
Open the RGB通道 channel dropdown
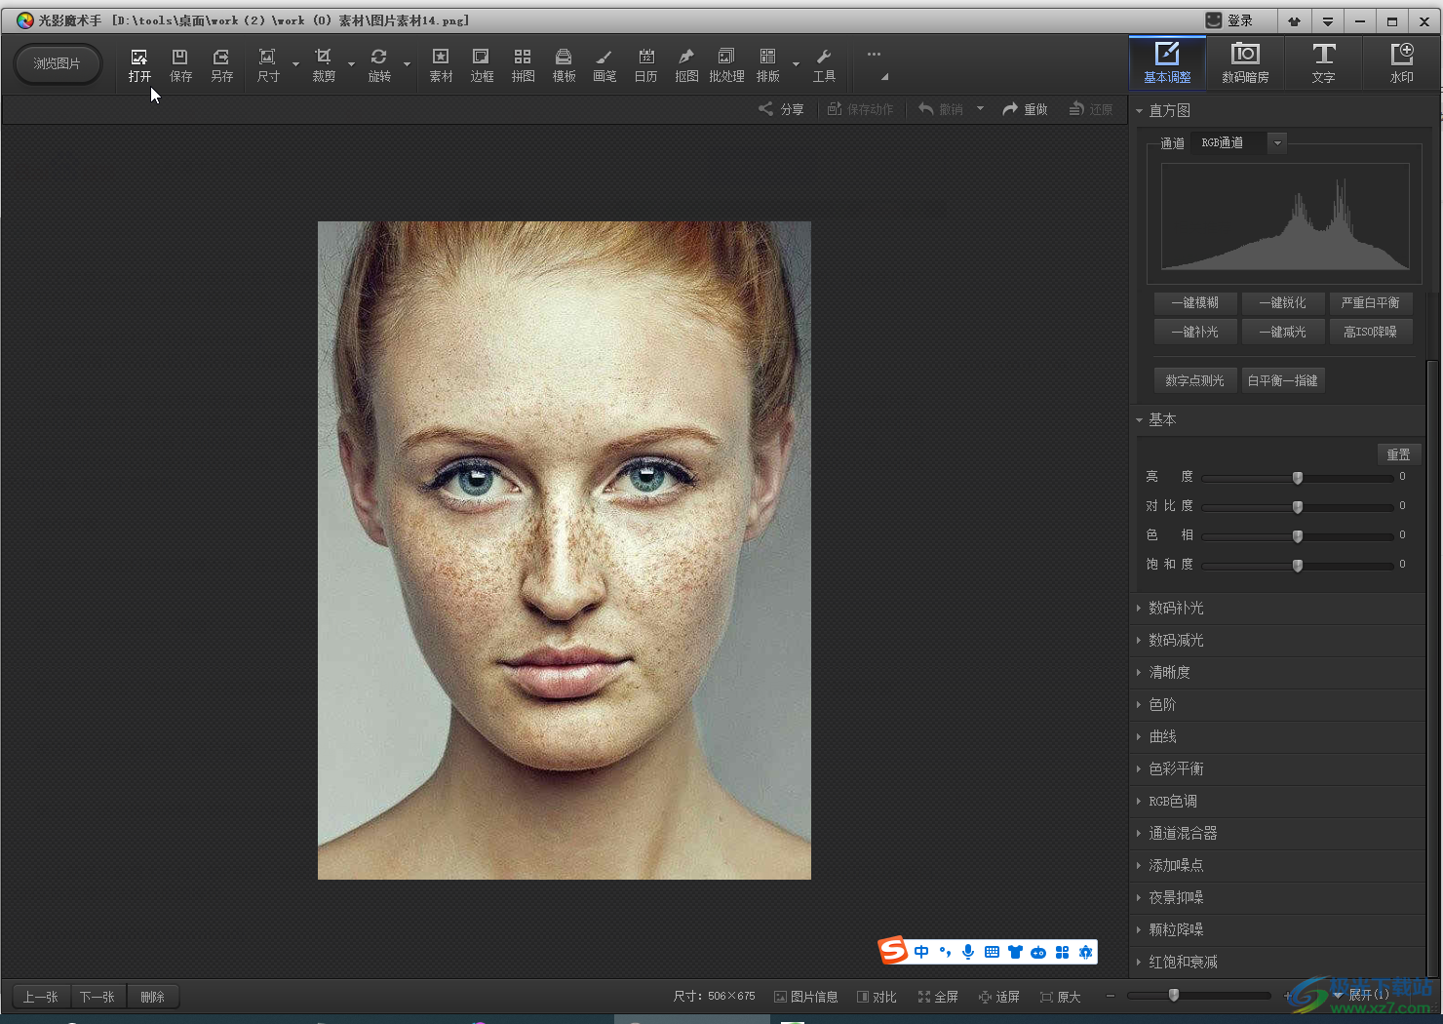click(x=1277, y=143)
